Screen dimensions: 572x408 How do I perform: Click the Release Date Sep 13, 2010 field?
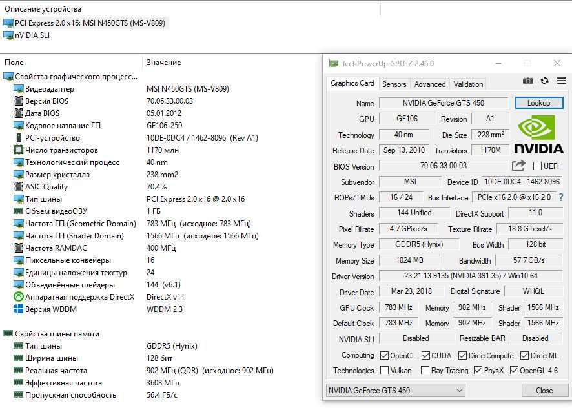click(x=404, y=150)
